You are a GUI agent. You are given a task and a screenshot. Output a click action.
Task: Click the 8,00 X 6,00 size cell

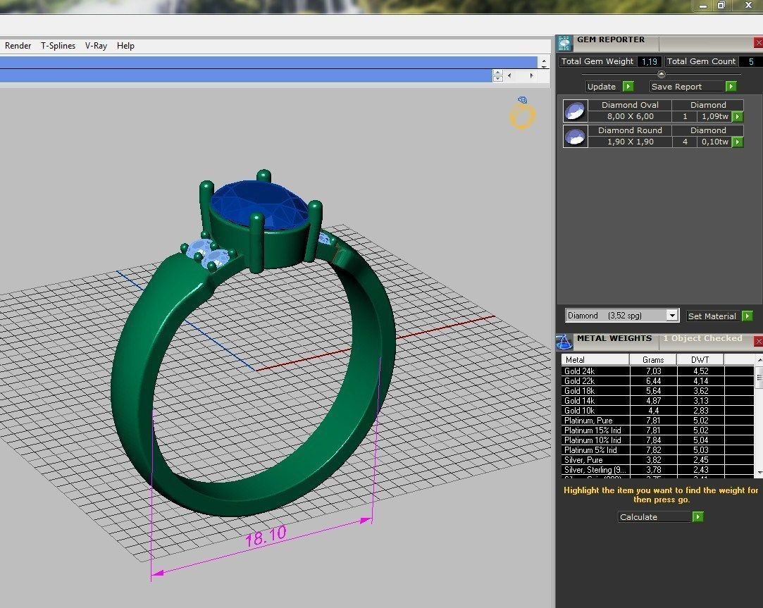click(x=630, y=116)
